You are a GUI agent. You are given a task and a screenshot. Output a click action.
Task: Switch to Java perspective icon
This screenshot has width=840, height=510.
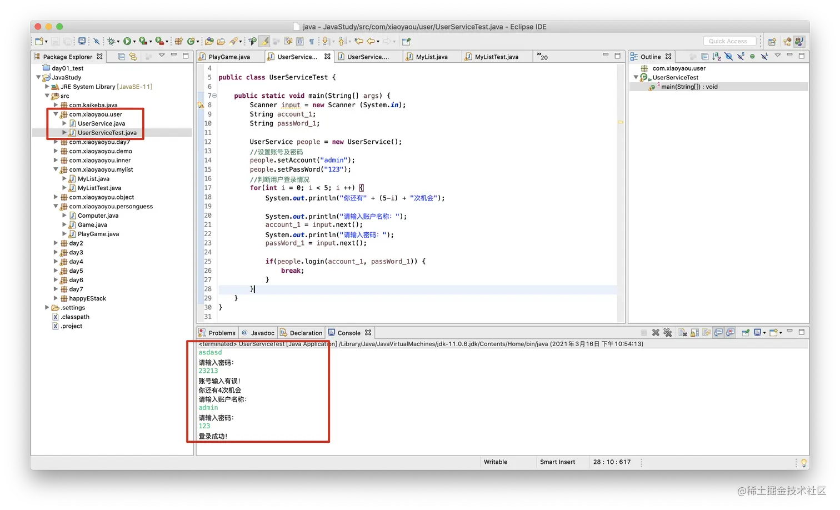(x=799, y=41)
